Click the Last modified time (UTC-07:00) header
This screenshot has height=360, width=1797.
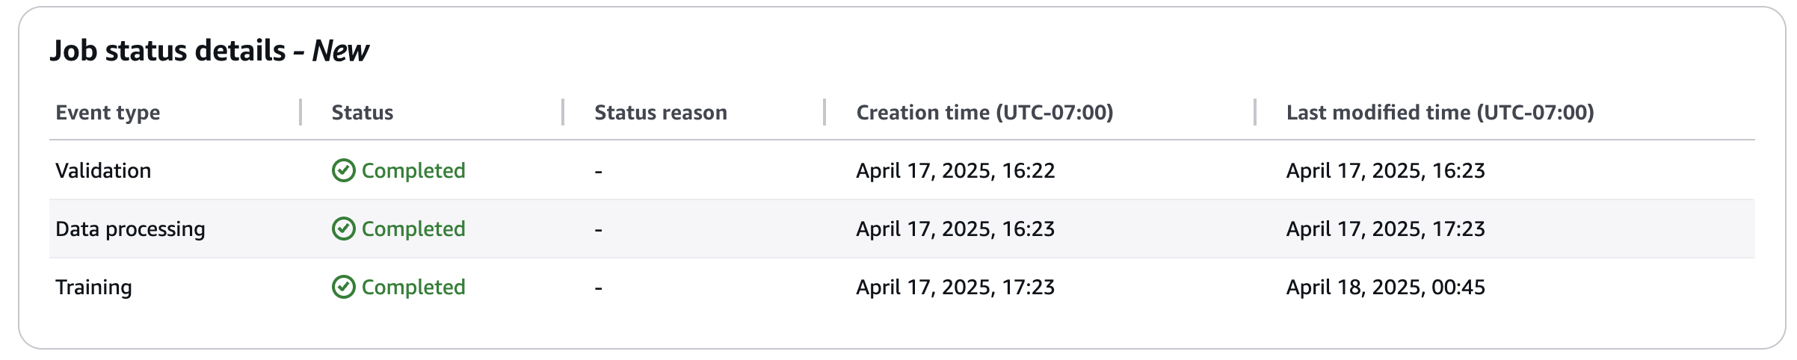click(1440, 113)
